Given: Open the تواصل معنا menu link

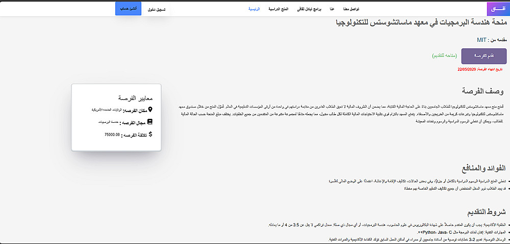Looking at the screenshot, I should point(351,9).
